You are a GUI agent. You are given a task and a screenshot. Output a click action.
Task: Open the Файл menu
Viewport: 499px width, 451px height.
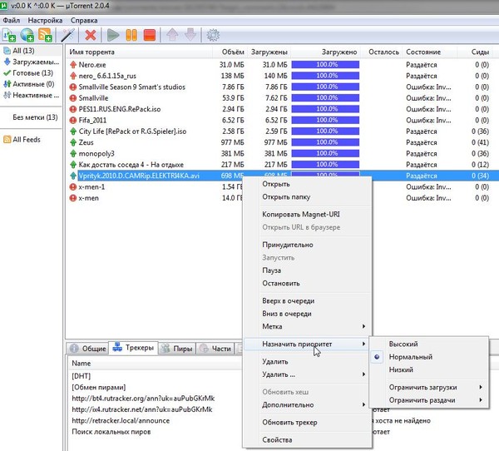12,20
